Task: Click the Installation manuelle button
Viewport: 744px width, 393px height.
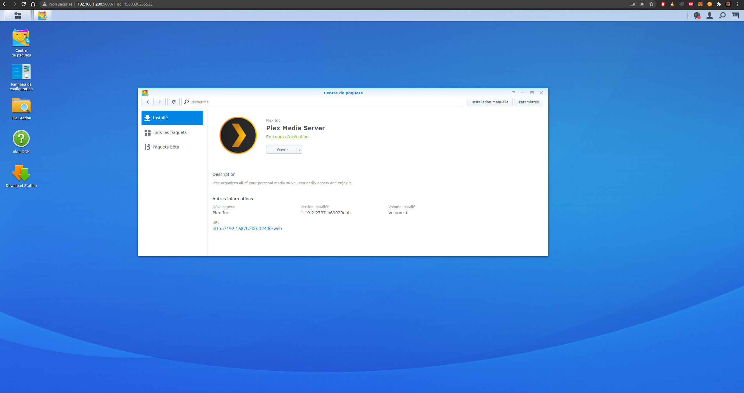Action: click(x=489, y=102)
